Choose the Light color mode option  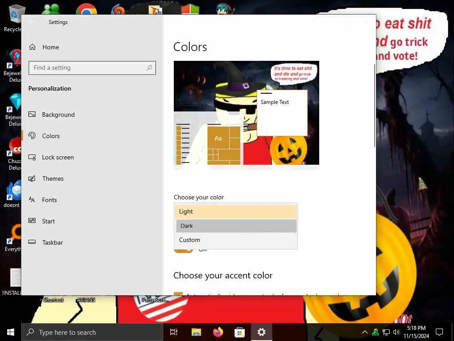(236, 211)
